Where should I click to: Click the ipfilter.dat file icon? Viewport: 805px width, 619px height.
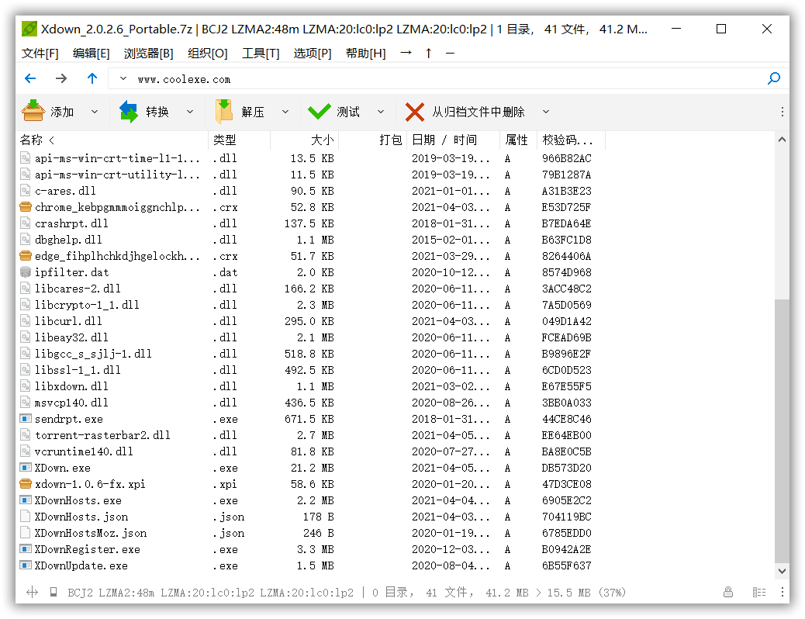[25, 272]
